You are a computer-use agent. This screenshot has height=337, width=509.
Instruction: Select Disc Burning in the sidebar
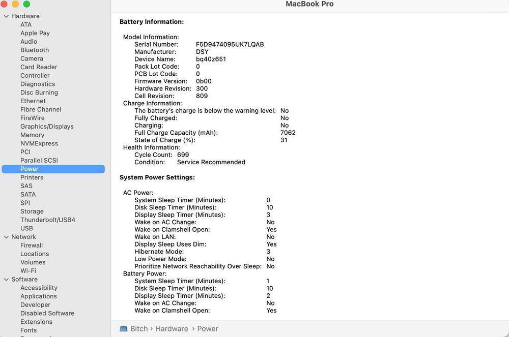39,93
